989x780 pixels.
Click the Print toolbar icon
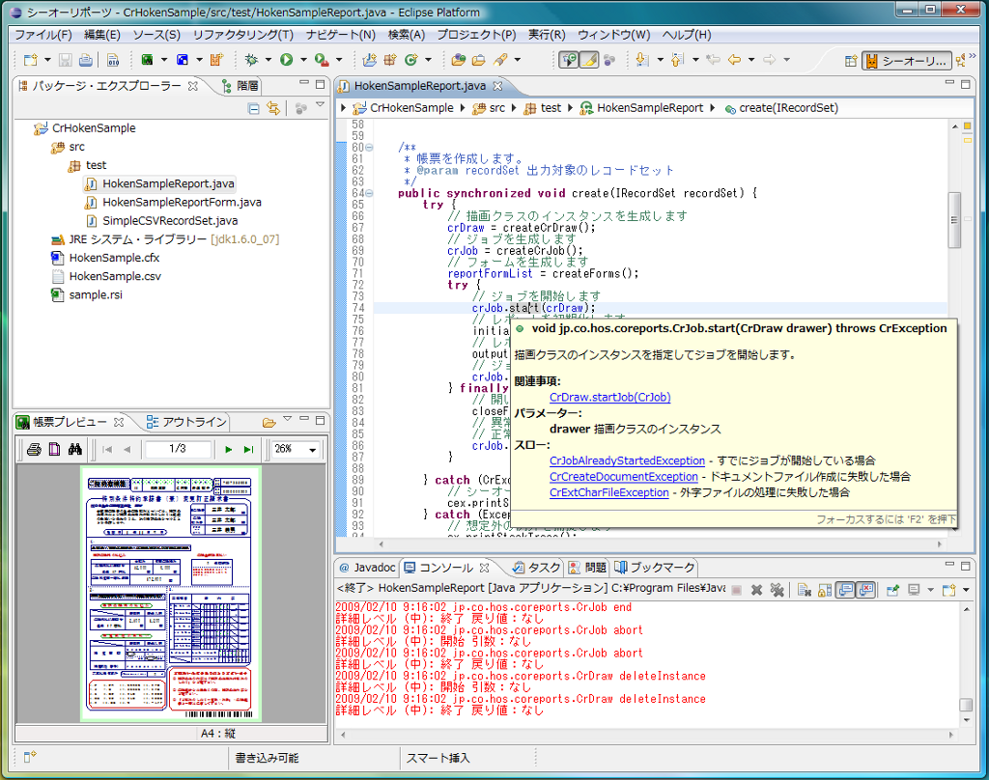(x=85, y=60)
